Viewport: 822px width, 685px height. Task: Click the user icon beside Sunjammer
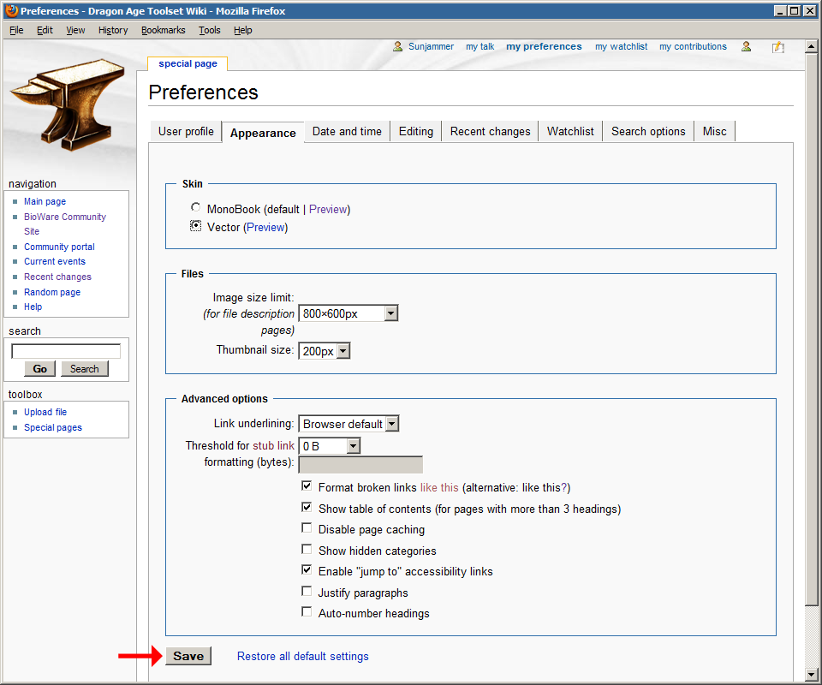398,47
